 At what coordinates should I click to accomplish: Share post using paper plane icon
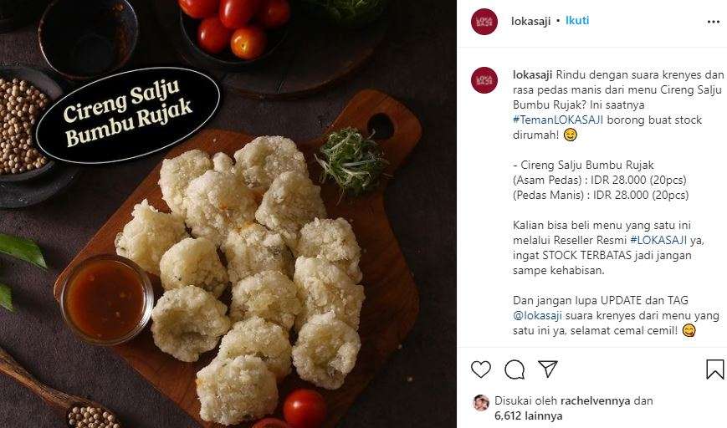click(x=548, y=369)
